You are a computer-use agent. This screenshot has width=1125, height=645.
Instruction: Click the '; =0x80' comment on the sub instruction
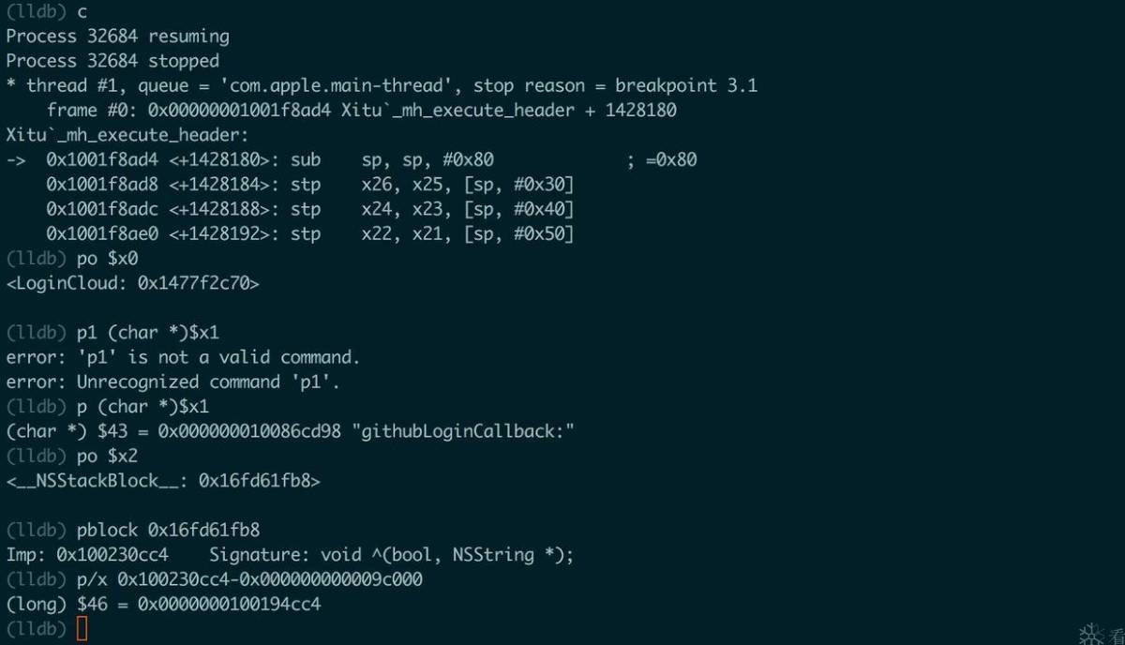point(662,159)
